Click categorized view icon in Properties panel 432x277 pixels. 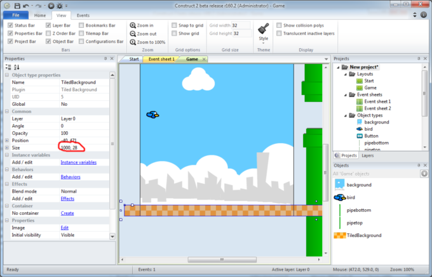tap(8, 67)
